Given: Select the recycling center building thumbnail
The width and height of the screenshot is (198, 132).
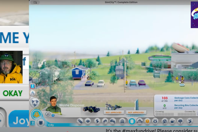Looking at the screenshot, I should pos(113,107).
